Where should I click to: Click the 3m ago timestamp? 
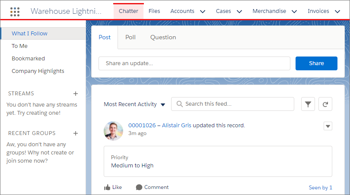[137, 133]
